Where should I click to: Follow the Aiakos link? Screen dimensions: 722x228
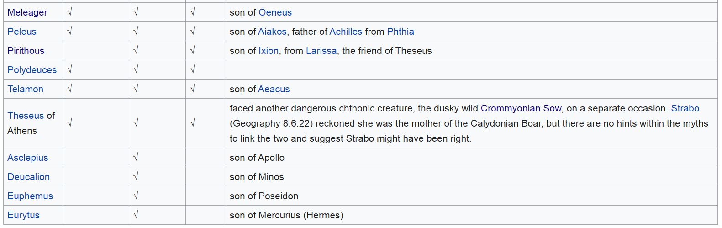tap(272, 32)
